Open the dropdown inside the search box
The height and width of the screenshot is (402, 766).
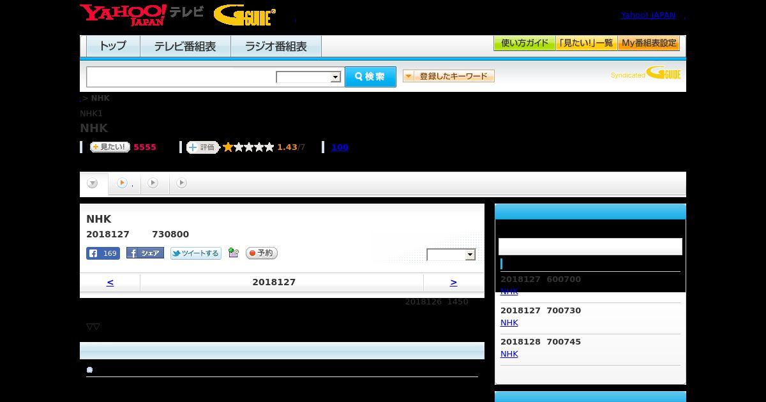click(x=308, y=77)
